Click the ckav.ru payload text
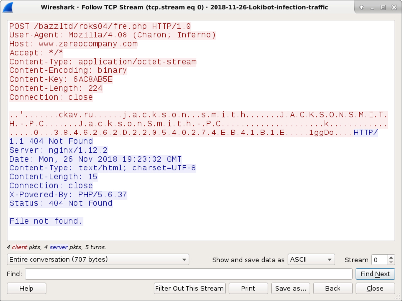The height and width of the screenshot is (301, 402). [x=76, y=115]
